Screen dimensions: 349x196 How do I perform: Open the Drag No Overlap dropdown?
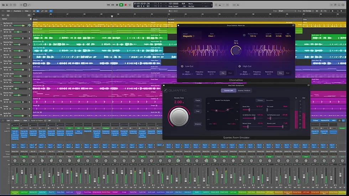[308, 11]
